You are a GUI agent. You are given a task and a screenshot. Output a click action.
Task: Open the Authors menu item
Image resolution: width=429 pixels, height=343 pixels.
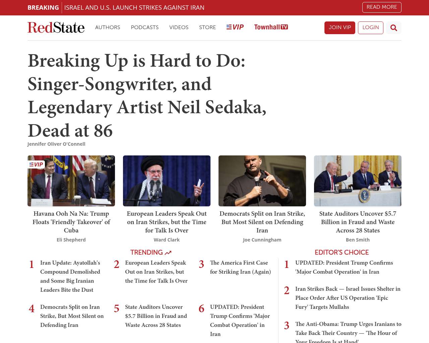pyautogui.click(x=108, y=27)
